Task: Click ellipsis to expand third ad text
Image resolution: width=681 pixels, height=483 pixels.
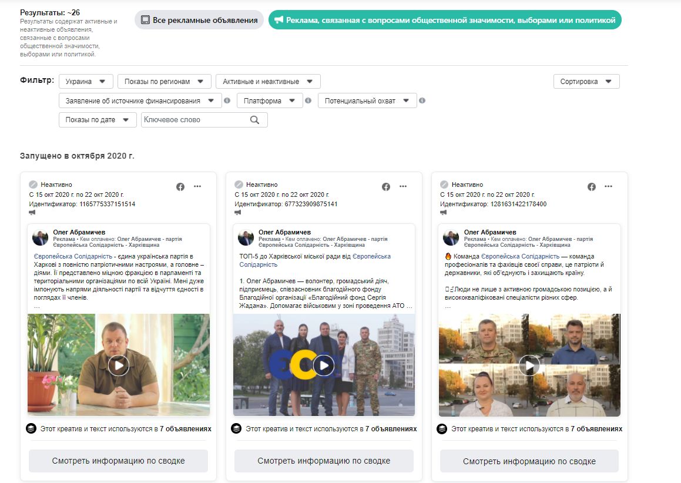Action: click(448, 307)
